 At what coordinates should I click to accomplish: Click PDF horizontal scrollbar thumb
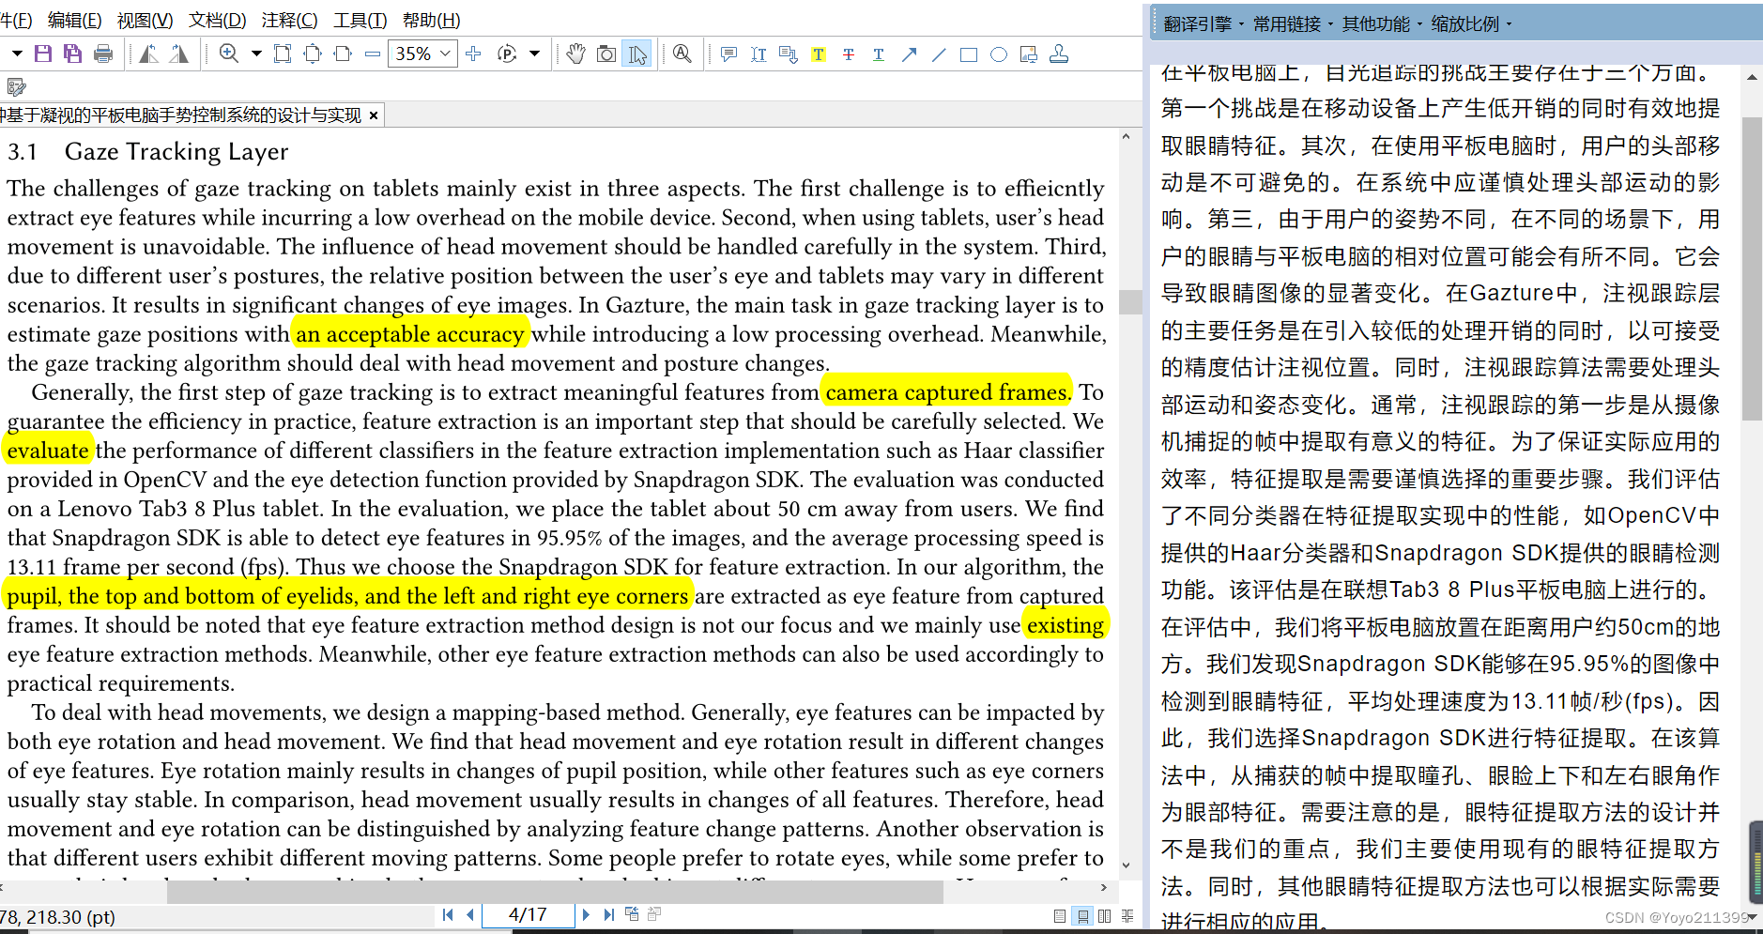[x=555, y=892]
